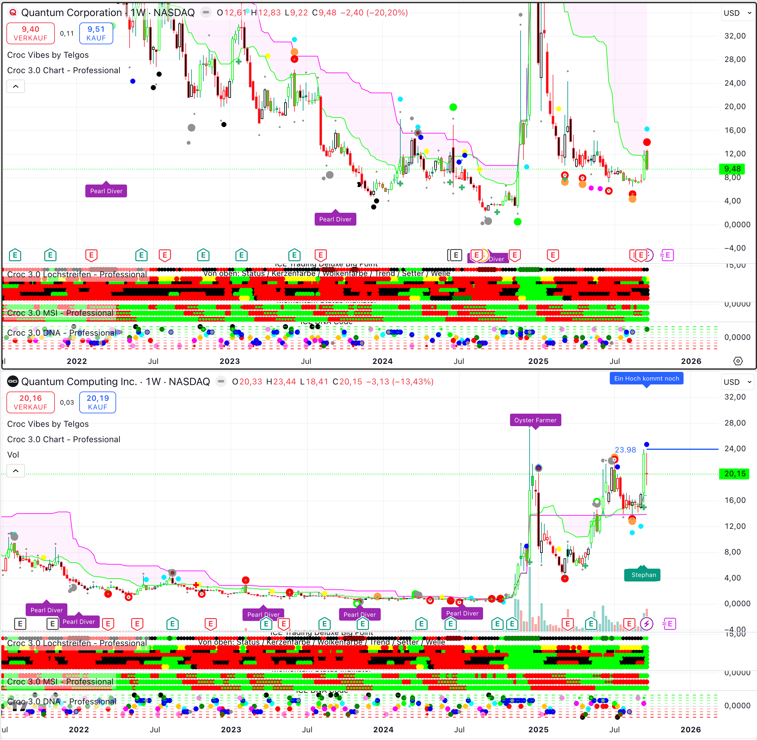Toggle the market status pill beside Quantum Corporation
The height and width of the screenshot is (740, 757).
(206, 13)
